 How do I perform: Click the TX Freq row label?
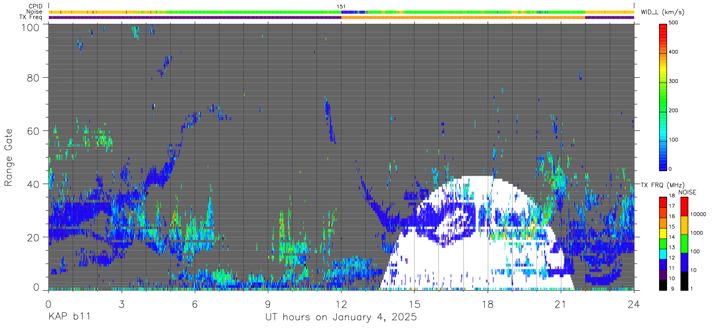(x=31, y=17)
